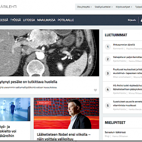Open the 'Lääketieteen Nobel ensi viikolla' headline
142x142 pixels.
click(64, 137)
